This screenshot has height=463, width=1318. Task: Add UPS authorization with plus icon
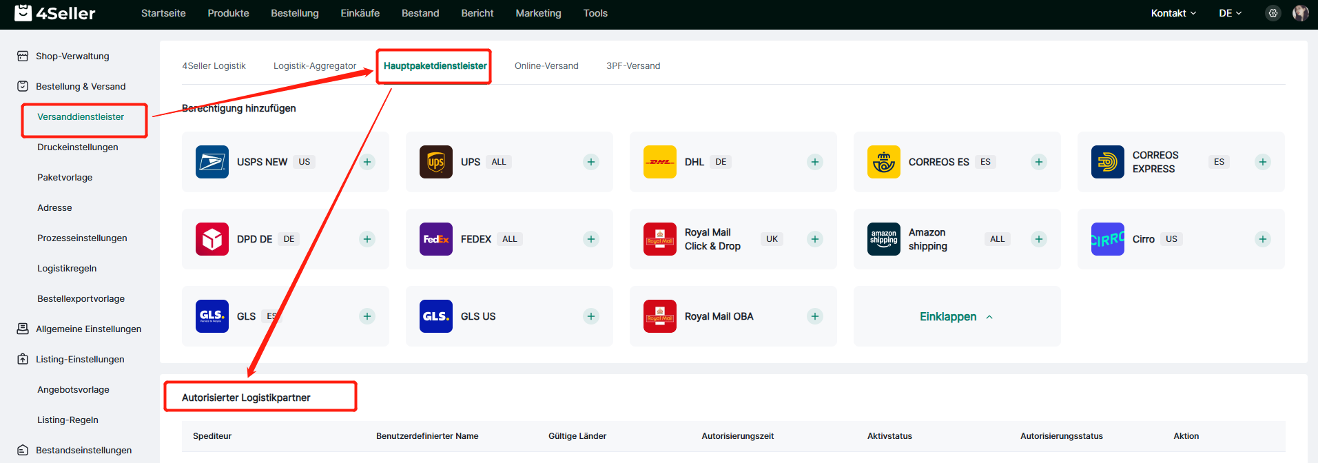pyautogui.click(x=591, y=162)
